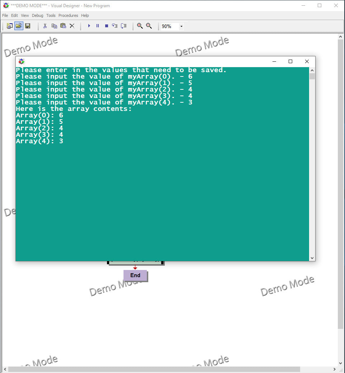Viewport: 345px width, 373px height.
Task: Zoom out of the flowchart
Action: coord(149,25)
